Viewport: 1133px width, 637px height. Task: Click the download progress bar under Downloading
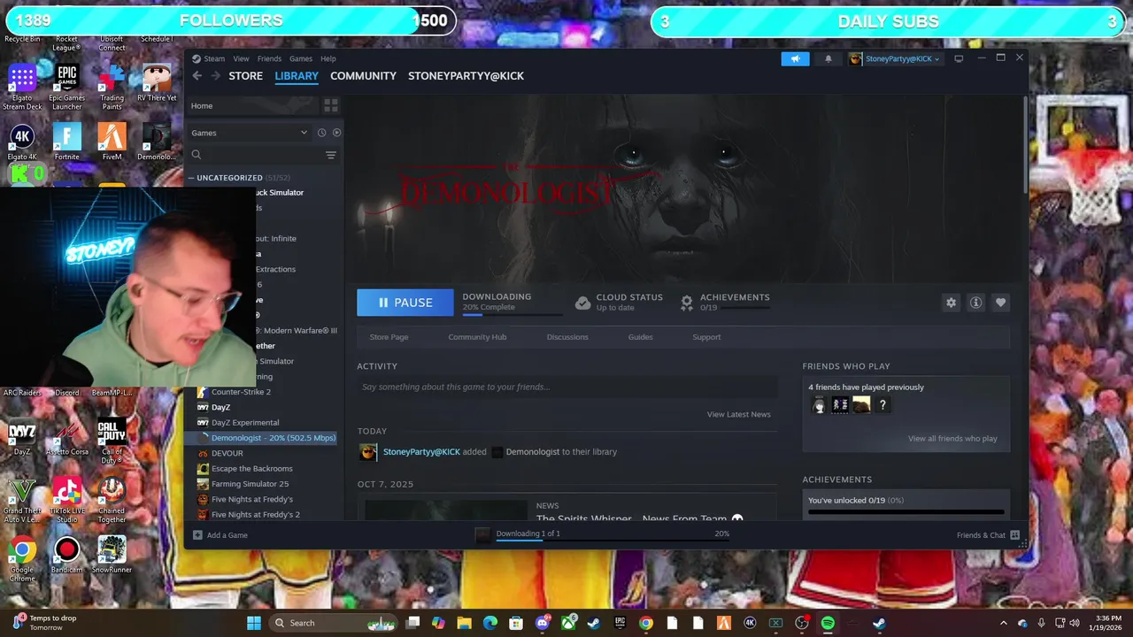(512, 313)
